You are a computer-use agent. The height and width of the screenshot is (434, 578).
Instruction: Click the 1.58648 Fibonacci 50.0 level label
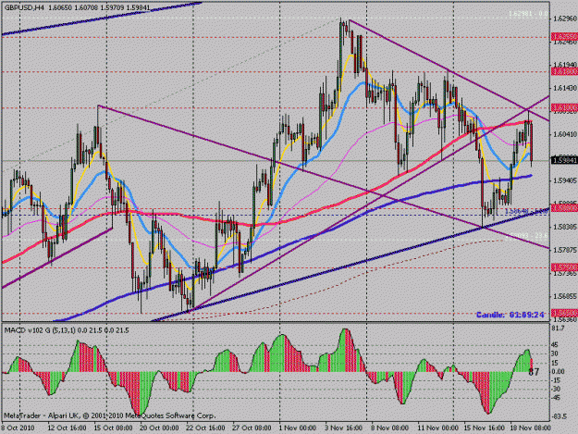[x=525, y=211]
